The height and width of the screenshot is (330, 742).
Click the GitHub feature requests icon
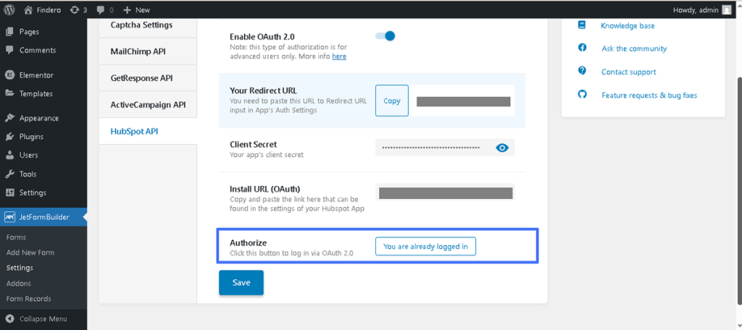[582, 94]
